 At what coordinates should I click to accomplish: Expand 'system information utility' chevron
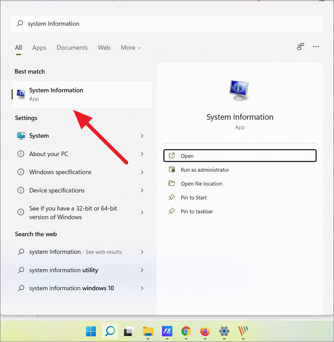click(x=142, y=270)
